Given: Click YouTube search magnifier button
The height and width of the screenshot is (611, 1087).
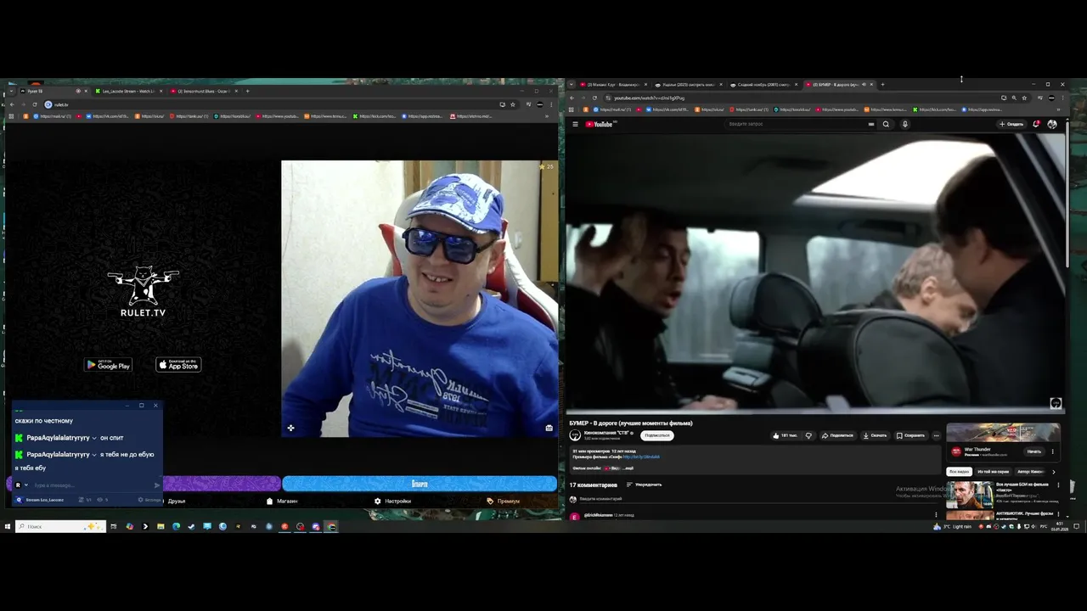Looking at the screenshot, I should [x=886, y=124].
